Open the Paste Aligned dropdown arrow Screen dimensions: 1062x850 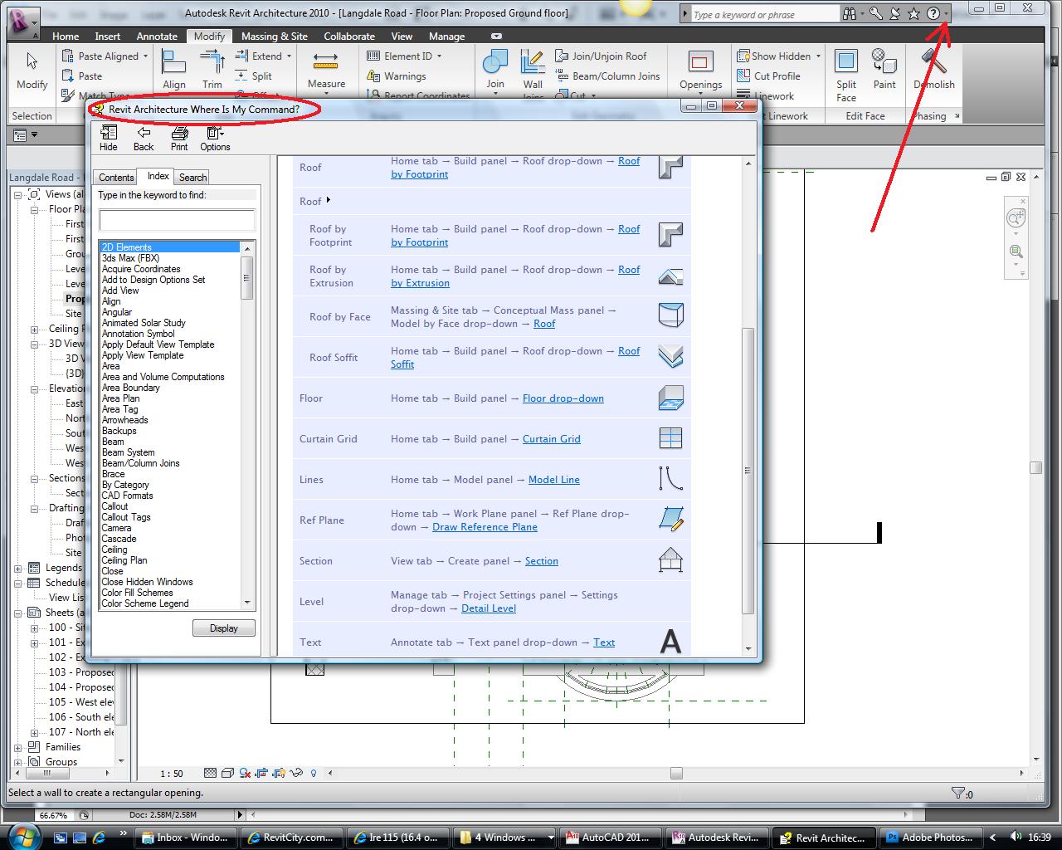[x=145, y=56]
